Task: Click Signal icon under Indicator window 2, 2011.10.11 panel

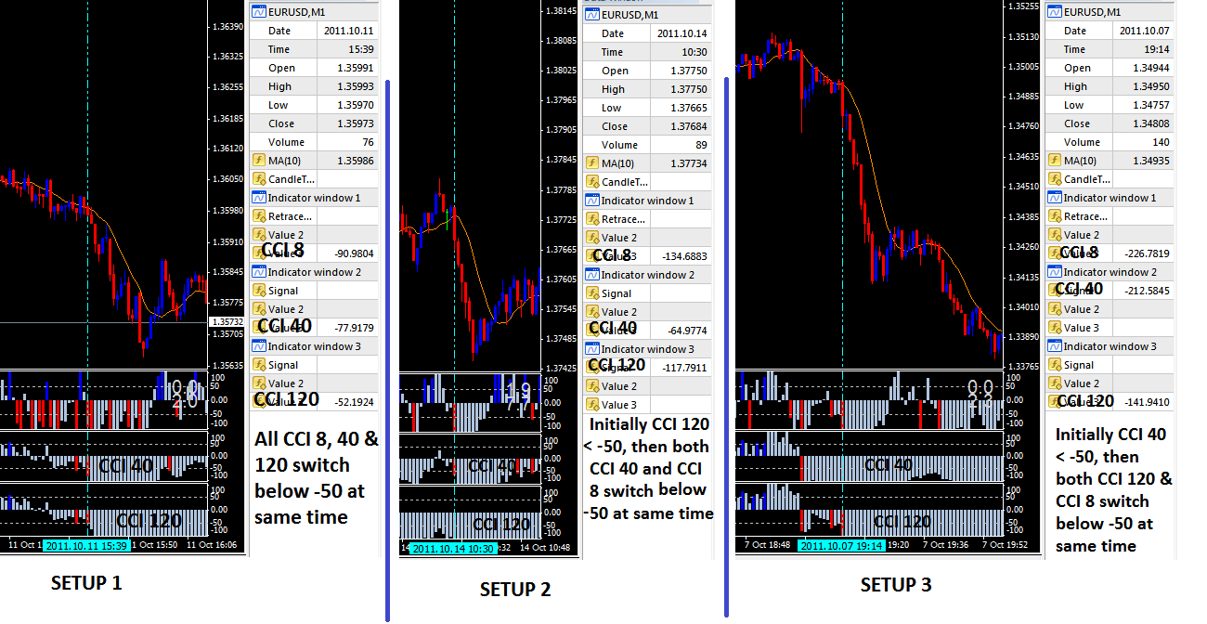Action: tap(258, 291)
